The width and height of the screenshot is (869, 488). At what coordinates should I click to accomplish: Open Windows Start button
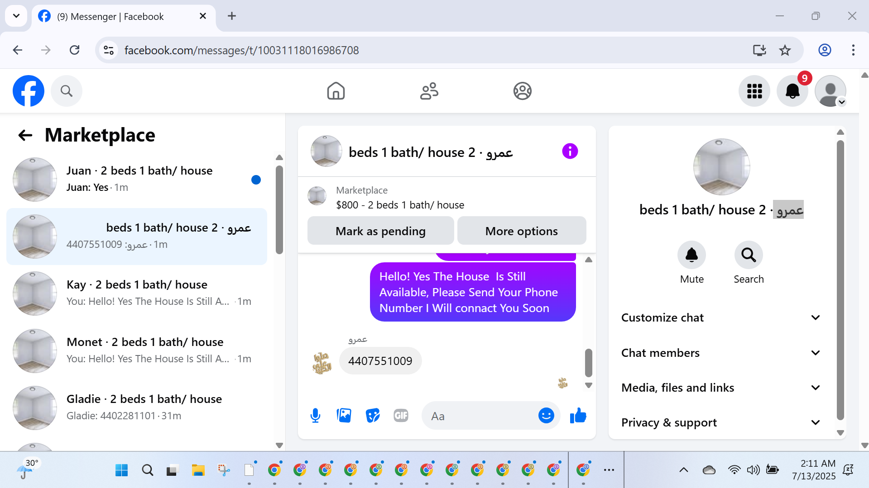pos(121,470)
